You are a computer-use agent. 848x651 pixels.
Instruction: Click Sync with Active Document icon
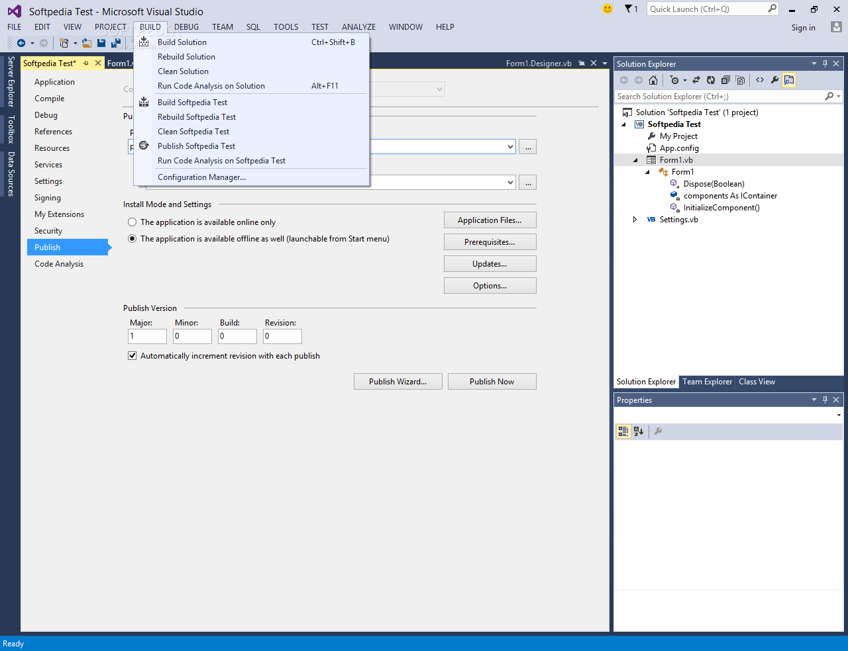[x=696, y=80]
